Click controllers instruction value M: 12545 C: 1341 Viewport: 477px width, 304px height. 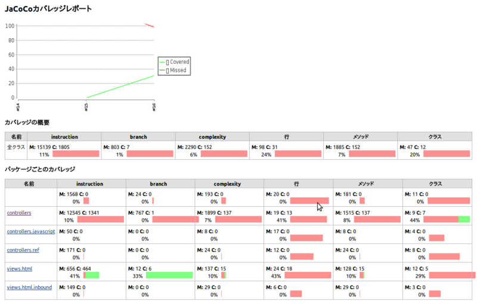click(x=79, y=213)
